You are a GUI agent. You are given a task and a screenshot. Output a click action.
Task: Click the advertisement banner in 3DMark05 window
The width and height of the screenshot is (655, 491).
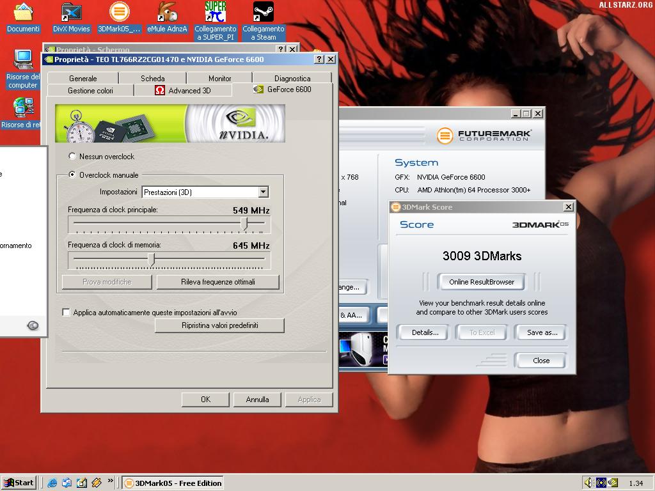click(x=363, y=350)
